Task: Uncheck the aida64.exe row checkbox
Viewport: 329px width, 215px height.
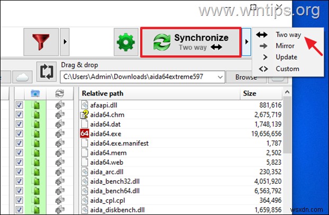Action: 19,134
